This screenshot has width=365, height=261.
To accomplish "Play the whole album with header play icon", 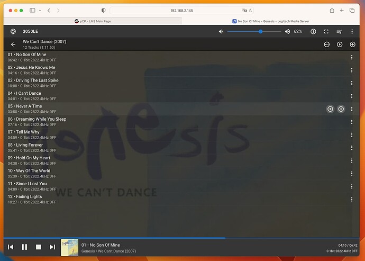I will tap(340, 44).
